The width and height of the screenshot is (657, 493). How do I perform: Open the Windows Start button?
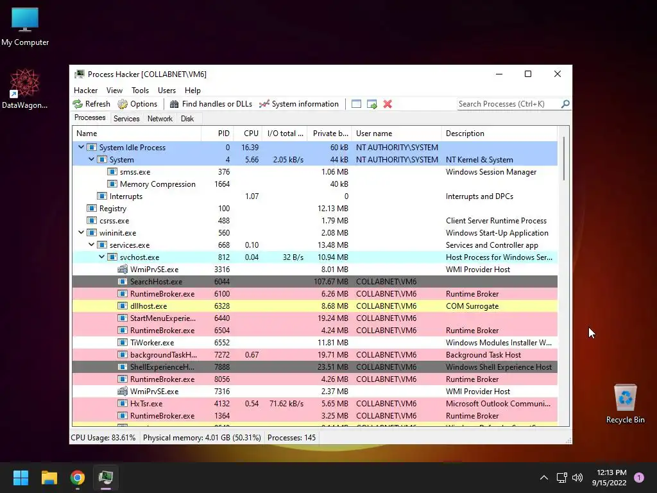21,478
